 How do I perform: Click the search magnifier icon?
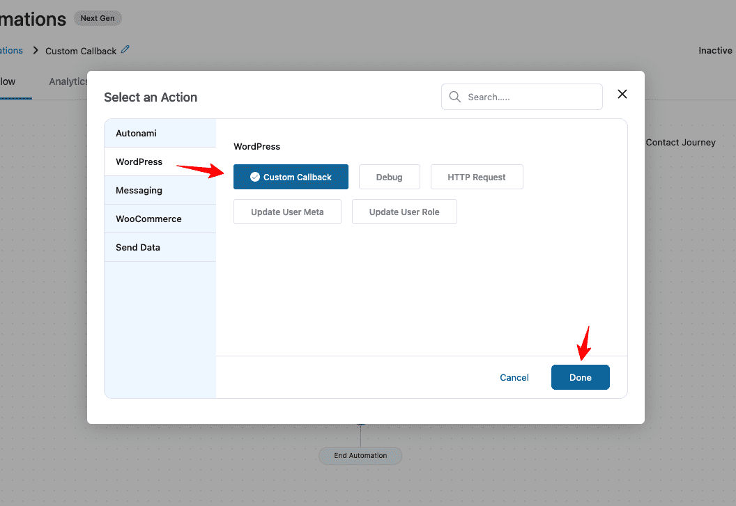click(x=455, y=97)
